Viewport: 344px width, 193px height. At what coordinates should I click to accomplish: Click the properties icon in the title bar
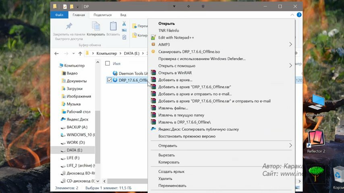click(x=65, y=6)
